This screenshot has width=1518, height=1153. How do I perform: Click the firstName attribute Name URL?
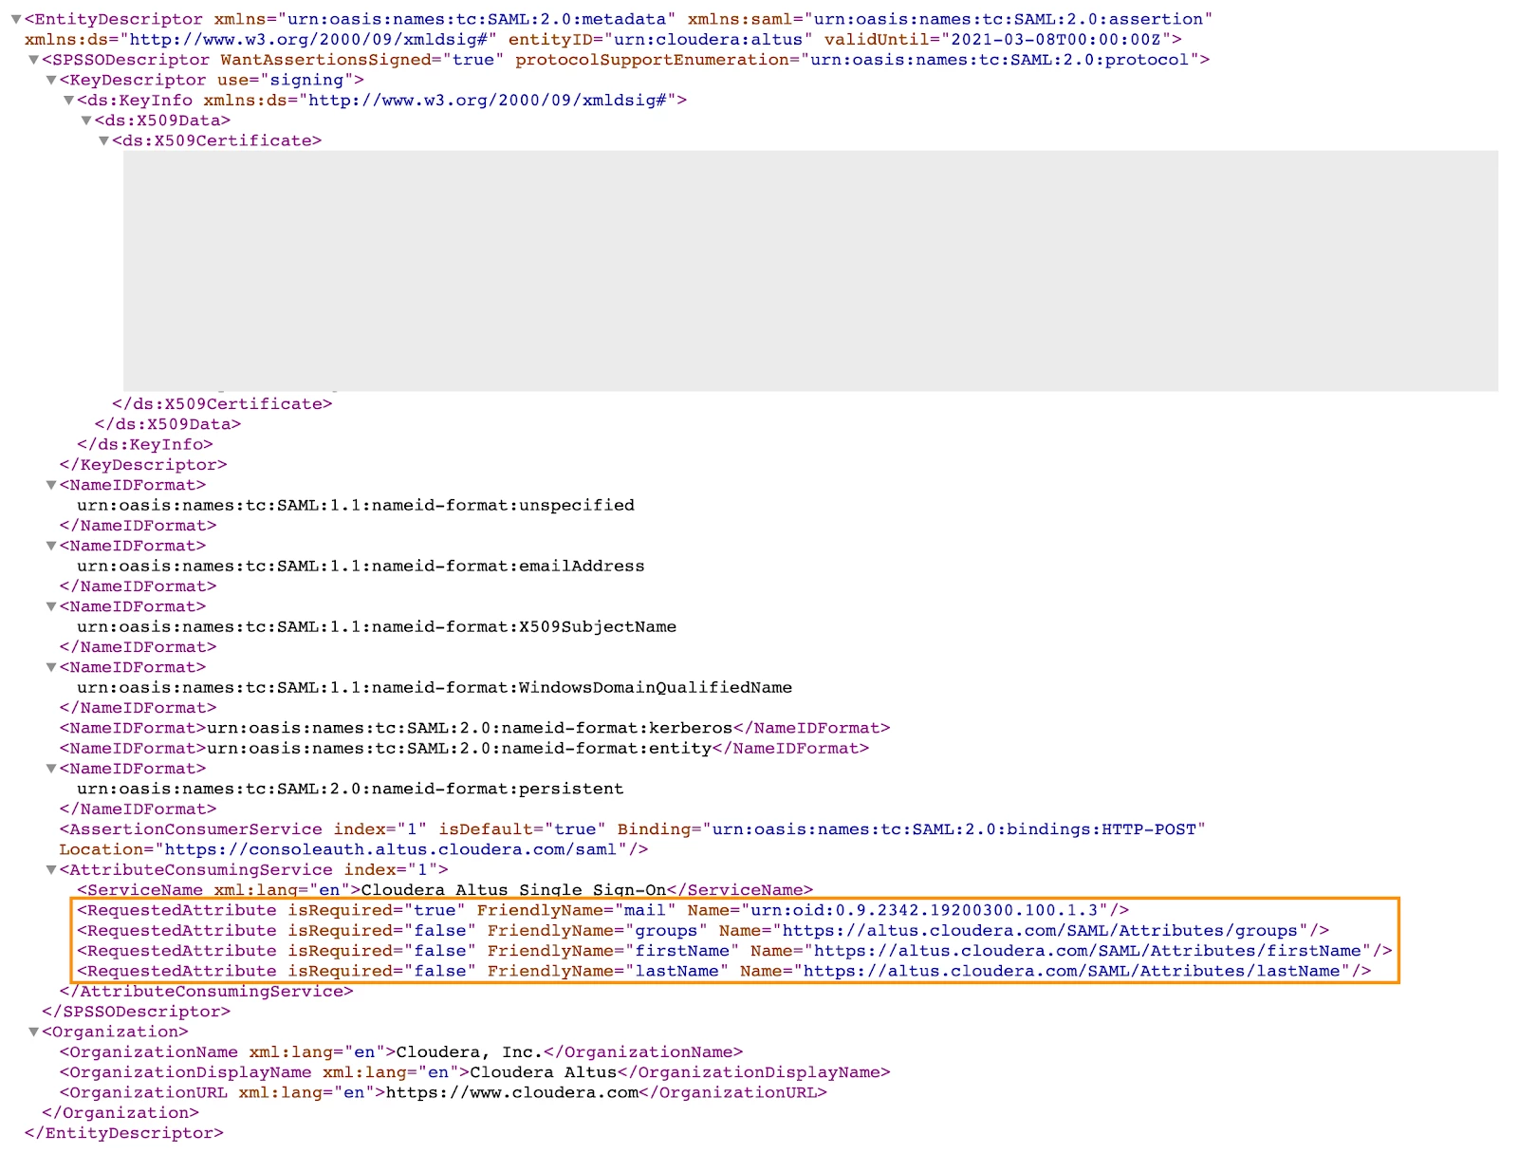[1088, 951]
